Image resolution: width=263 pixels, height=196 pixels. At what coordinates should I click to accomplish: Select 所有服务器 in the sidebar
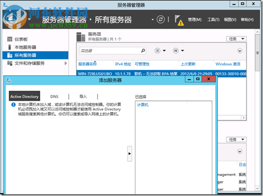click(x=35, y=55)
